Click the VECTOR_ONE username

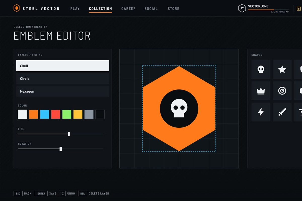click(258, 6)
